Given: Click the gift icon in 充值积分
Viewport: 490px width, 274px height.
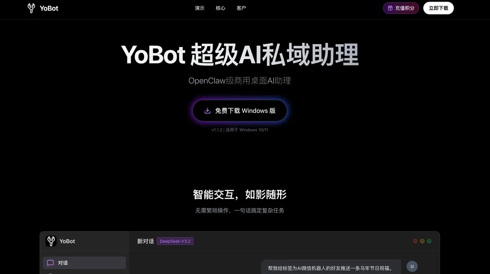Looking at the screenshot, I should coord(390,8).
